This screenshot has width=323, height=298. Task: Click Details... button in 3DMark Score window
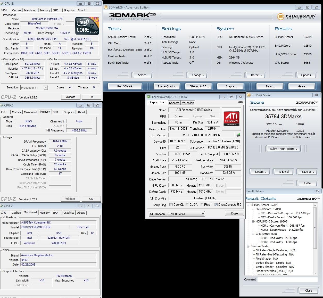pos(260,172)
